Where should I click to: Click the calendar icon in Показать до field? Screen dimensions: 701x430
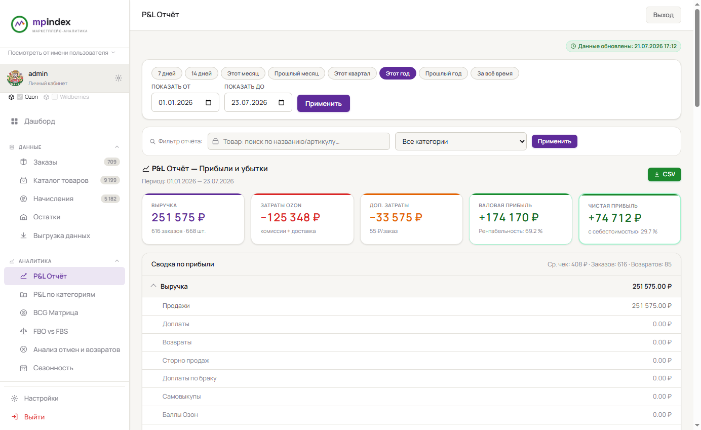coord(282,102)
